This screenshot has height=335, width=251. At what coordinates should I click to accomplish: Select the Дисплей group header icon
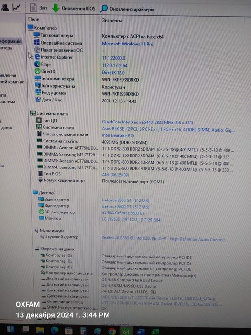pos(35,192)
